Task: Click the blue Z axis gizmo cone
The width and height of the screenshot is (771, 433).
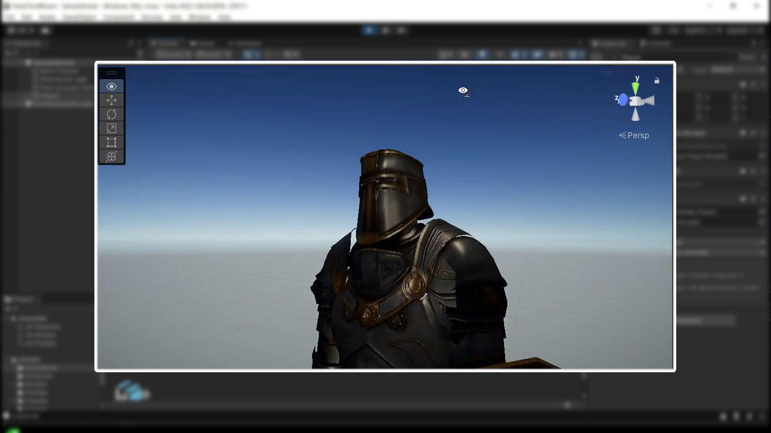Action: 623,100
